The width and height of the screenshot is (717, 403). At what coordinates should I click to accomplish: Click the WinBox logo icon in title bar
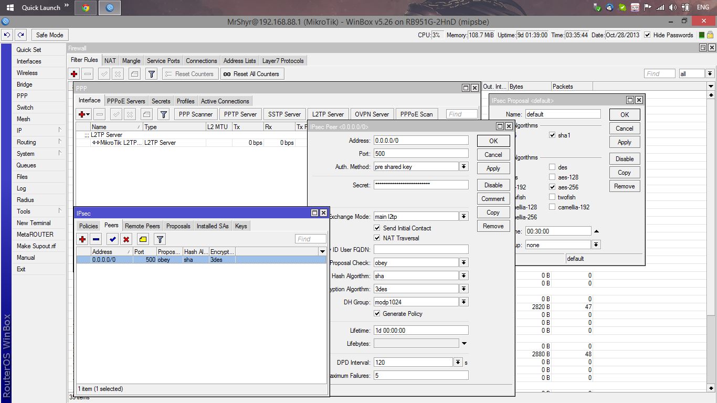(x=5, y=22)
